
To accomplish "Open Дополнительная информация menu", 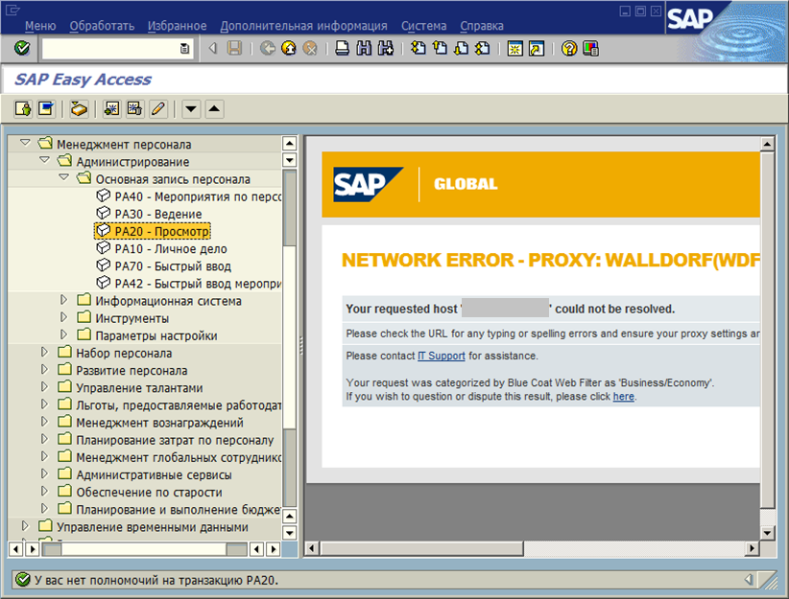I will click(304, 26).
